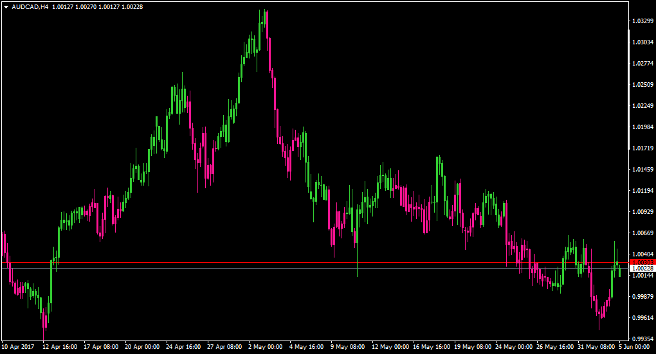Screen dimensions: 656x354
Task: Click the 12 May 00:00 time label
Action: (x=390, y=347)
